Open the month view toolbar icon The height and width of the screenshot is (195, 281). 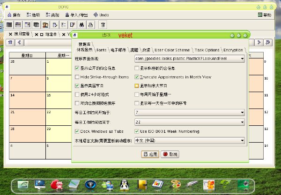9,25
